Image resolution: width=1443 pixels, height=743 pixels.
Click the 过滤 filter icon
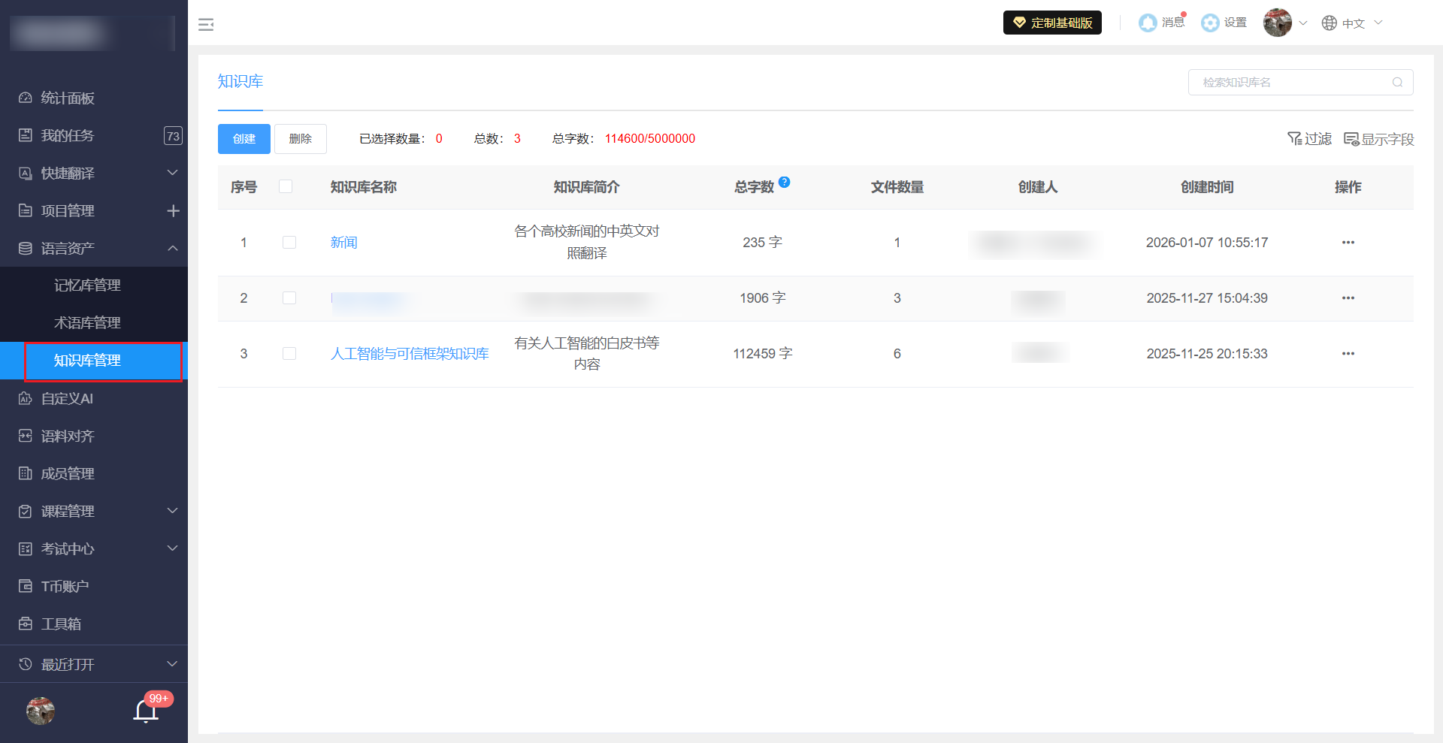[x=1309, y=139]
